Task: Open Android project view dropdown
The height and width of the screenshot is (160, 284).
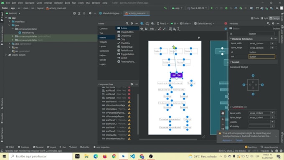Action: (x=13, y=13)
